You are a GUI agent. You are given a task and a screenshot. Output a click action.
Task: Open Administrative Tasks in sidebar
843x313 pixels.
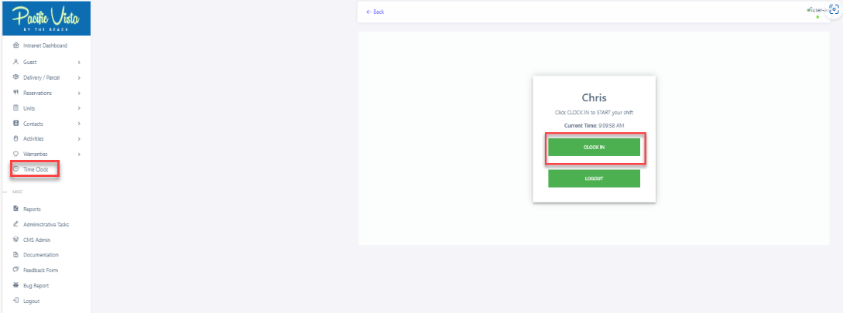tap(46, 224)
